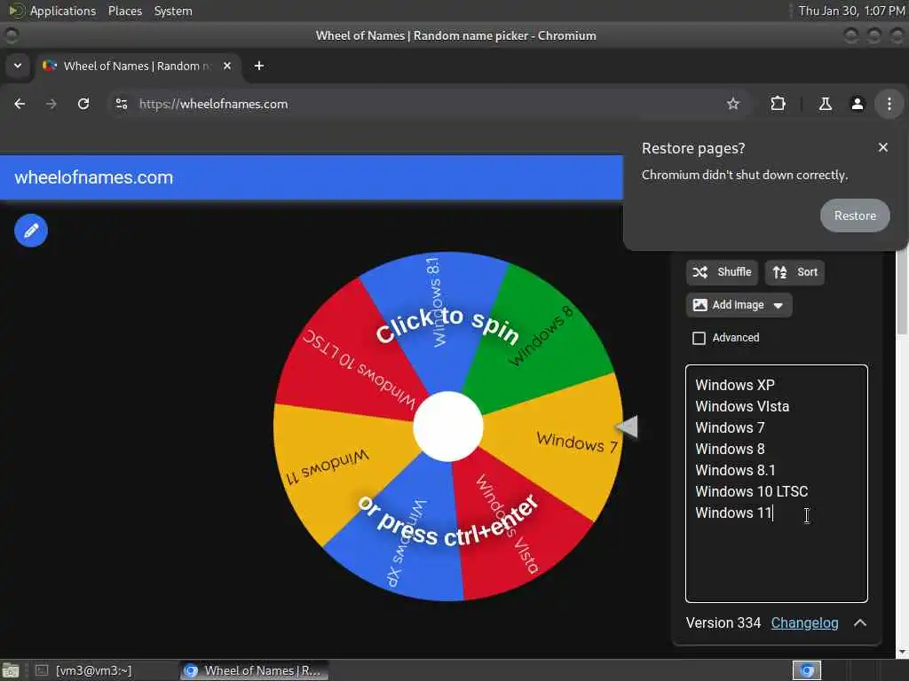The width and height of the screenshot is (909, 681).
Task: Open Chrome Labs flask icon
Action: pos(825,105)
